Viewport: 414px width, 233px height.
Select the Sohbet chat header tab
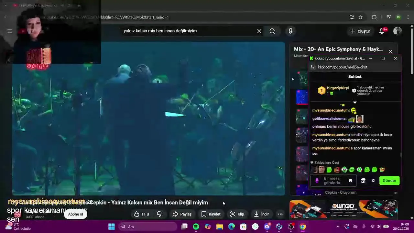(355, 77)
